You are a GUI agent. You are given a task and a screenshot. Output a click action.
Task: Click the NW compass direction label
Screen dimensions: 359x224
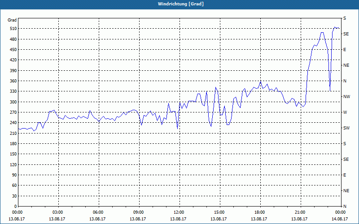(x=346, y=97)
